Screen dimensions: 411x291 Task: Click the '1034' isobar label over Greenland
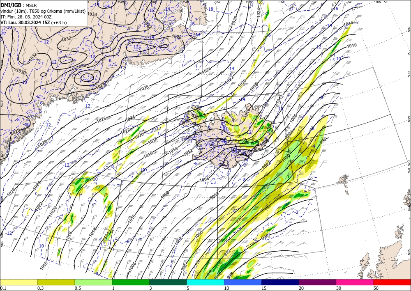pos(92,14)
